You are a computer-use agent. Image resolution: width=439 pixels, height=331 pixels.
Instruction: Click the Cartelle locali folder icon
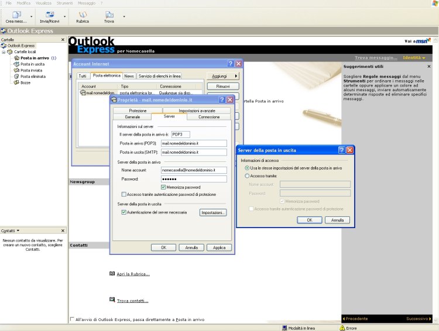click(10, 52)
